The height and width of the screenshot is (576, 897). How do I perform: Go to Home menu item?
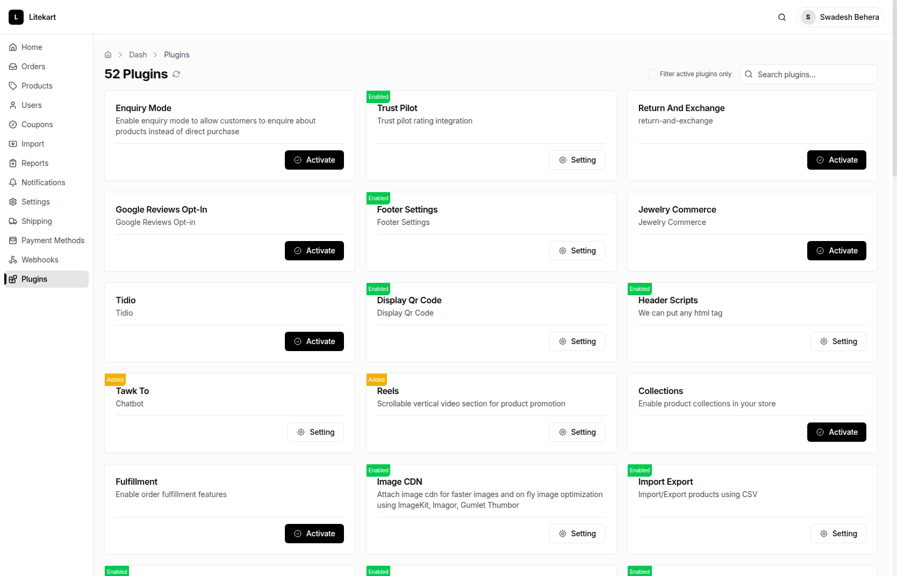(46, 47)
